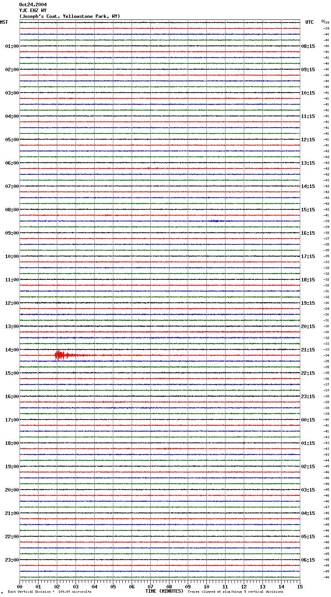
Task: Select the "06:00" MST time label
Action: point(12,163)
